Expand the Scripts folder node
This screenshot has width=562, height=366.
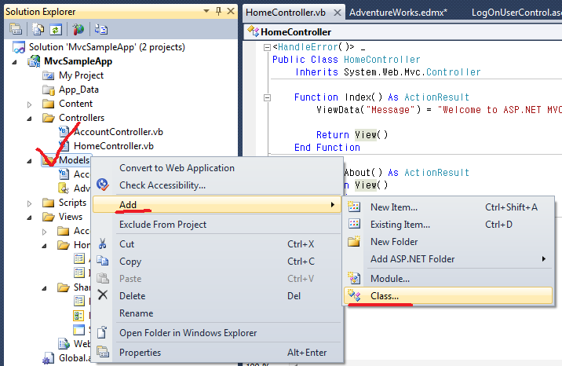pyautogui.click(x=29, y=203)
